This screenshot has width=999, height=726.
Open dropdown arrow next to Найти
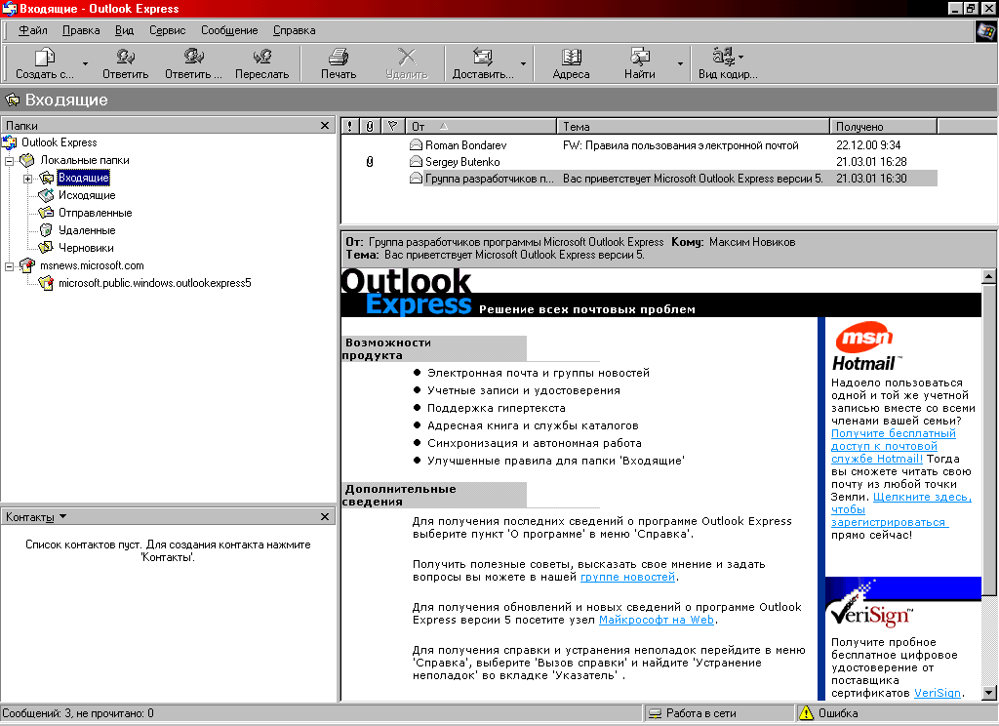click(680, 63)
